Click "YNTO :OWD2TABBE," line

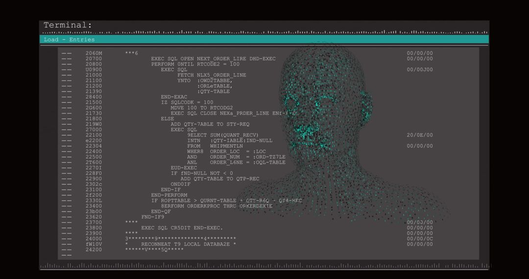pyautogui.click(x=205, y=81)
